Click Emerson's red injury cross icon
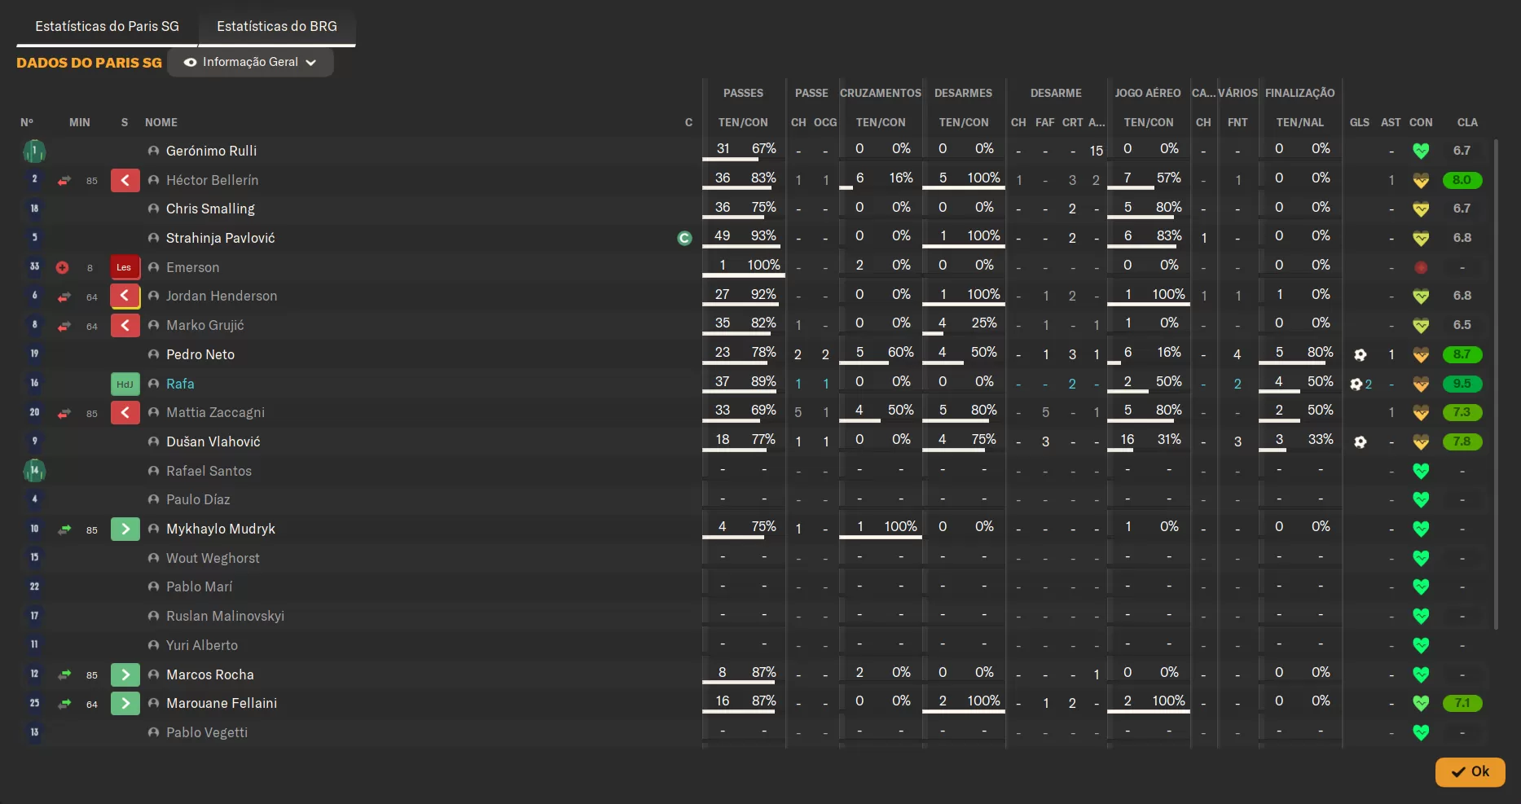The height and width of the screenshot is (804, 1521). [x=62, y=267]
